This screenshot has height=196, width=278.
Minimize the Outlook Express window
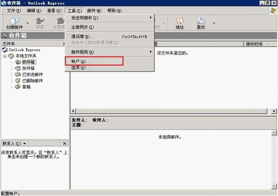(262, 3)
